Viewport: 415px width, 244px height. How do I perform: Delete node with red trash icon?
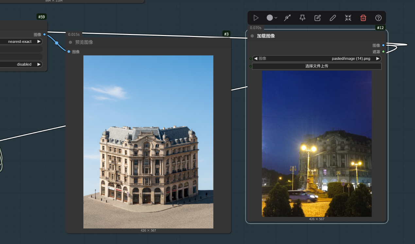coord(363,18)
